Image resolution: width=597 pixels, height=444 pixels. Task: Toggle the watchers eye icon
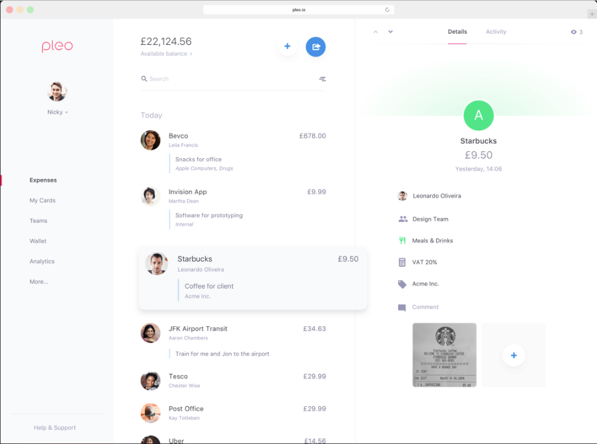pos(574,32)
